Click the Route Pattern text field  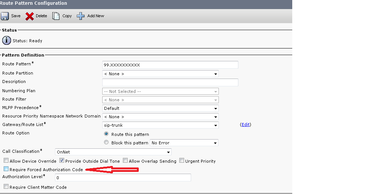[x=170, y=65]
